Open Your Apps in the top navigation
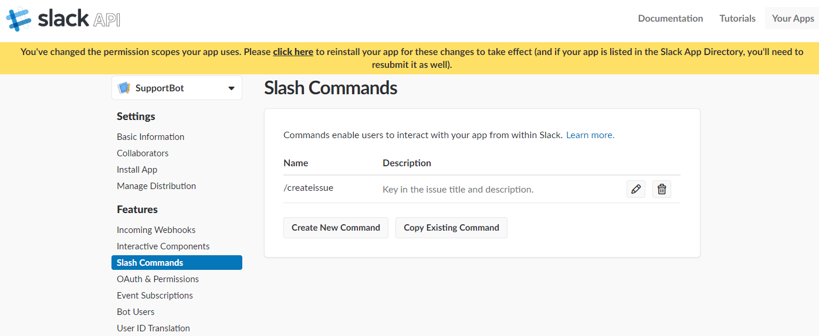This screenshot has width=819, height=336. pos(793,18)
